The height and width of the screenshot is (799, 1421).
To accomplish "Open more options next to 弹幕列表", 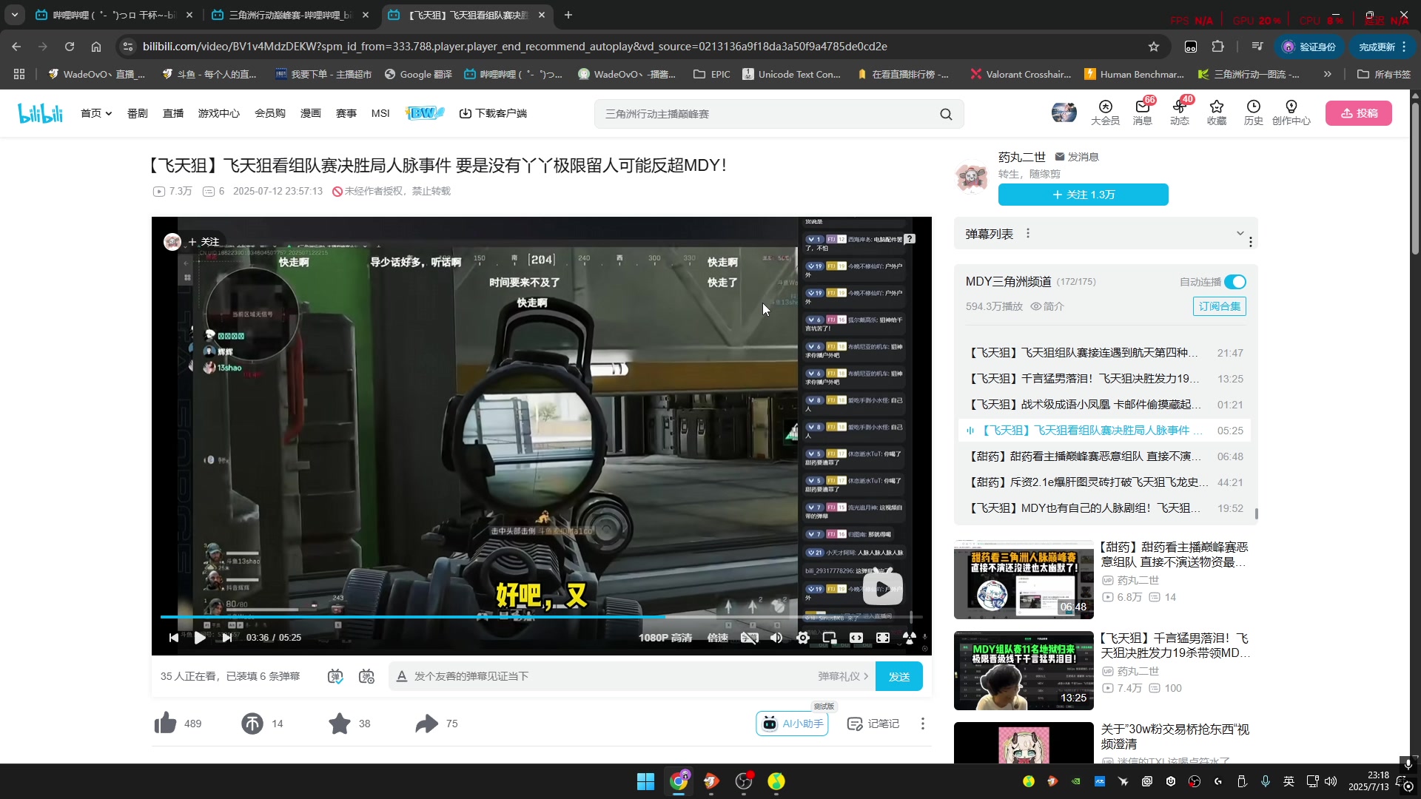I will [x=1028, y=234].
